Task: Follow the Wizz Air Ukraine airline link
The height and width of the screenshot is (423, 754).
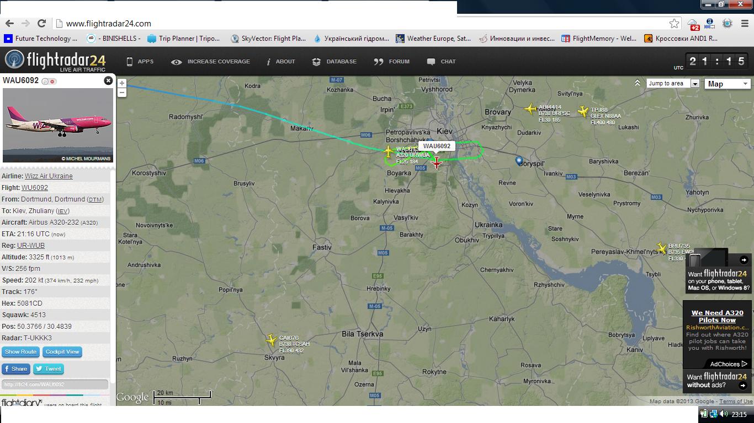Action: tap(49, 176)
